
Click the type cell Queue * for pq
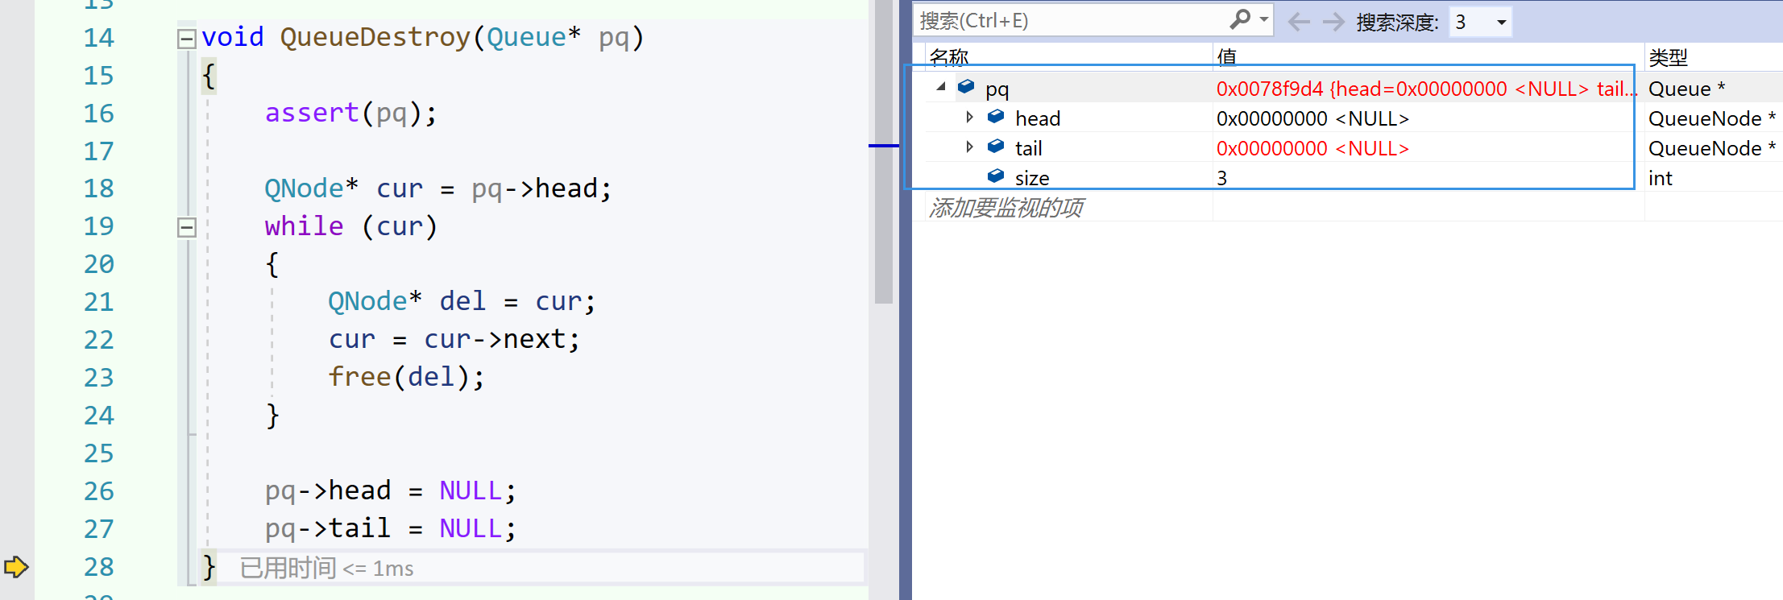point(1686,89)
